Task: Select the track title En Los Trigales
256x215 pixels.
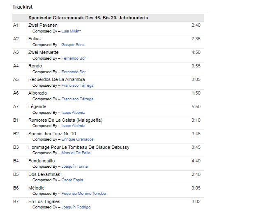Action: pyautogui.click(x=44, y=201)
